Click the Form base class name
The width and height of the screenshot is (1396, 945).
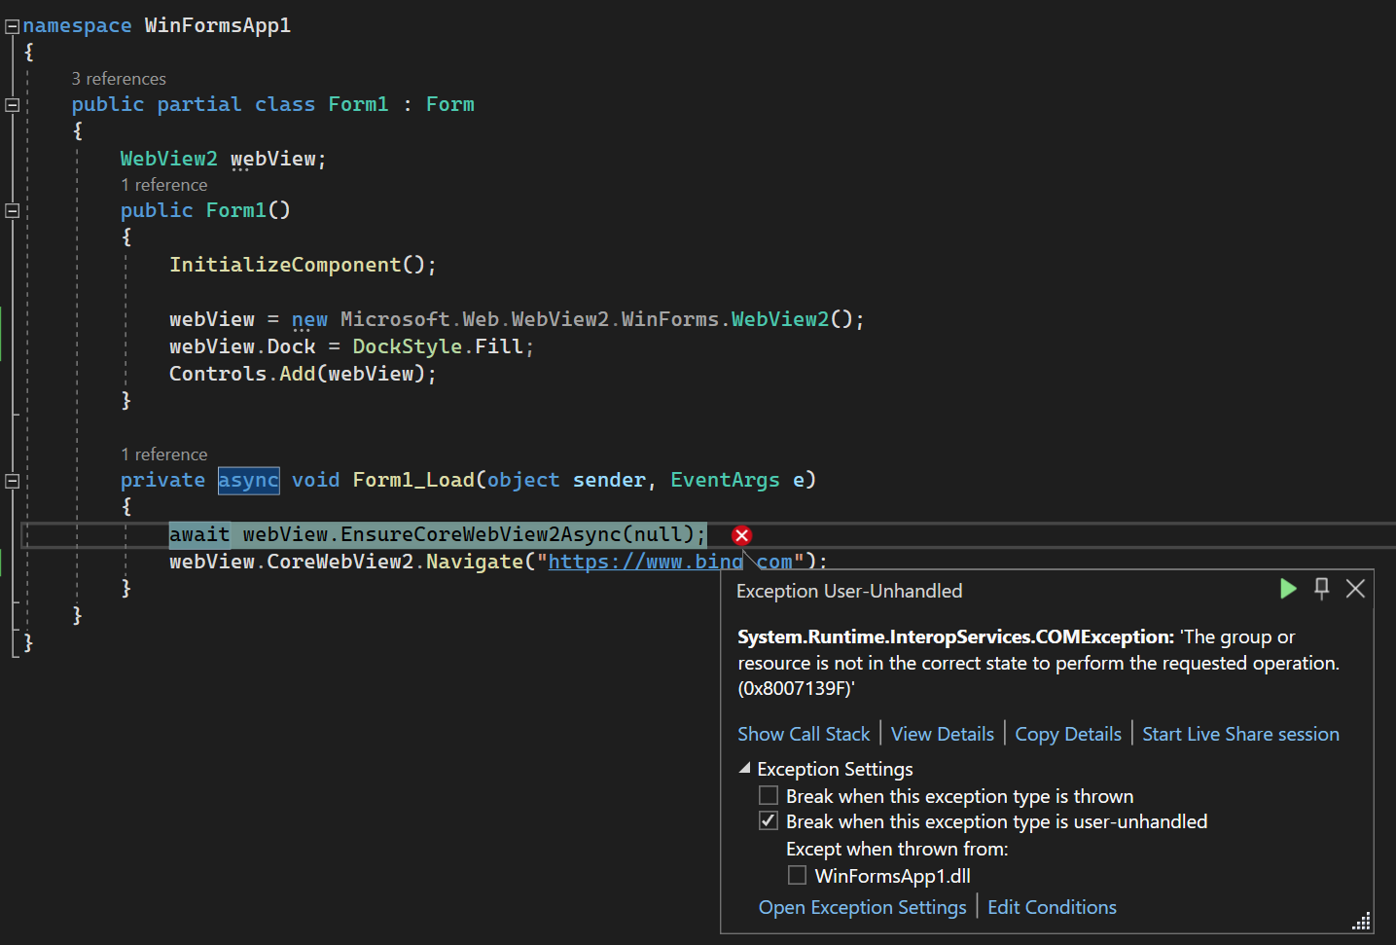tap(450, 104)
